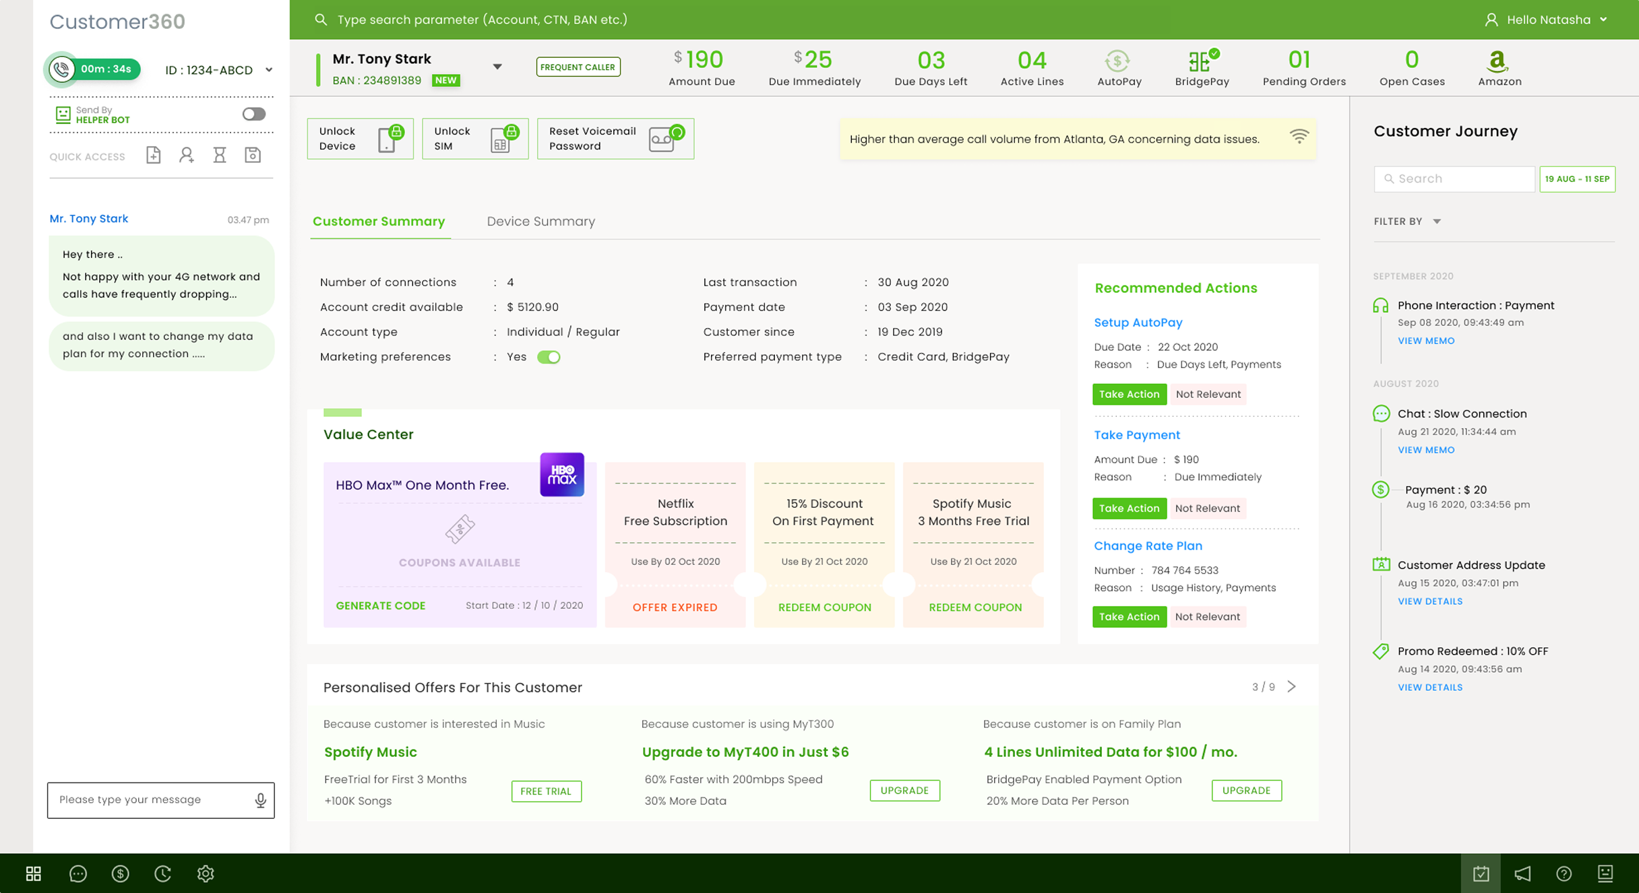
Task: Redeem the Spotify Music coupon
Action: (975, 607)
